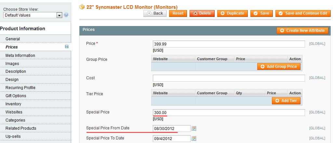Open calendar for Special Price To Date
The width and height of the screenshot is (333, 143).
point(194,138)
